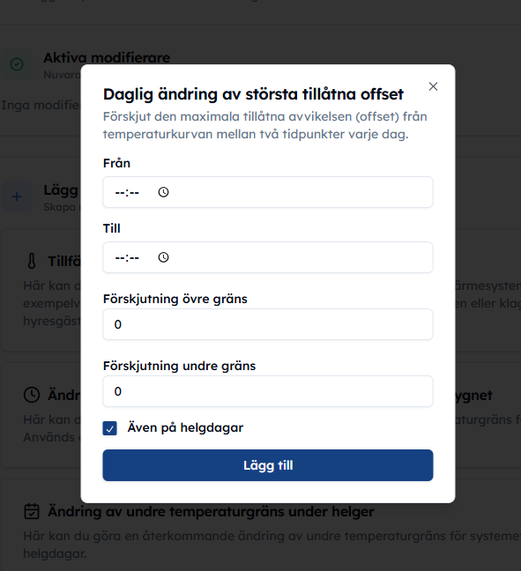The image size is (521, 571).
Task: Uncheck the Även på helgdagar checkbox
Action: tap(109, 428)
